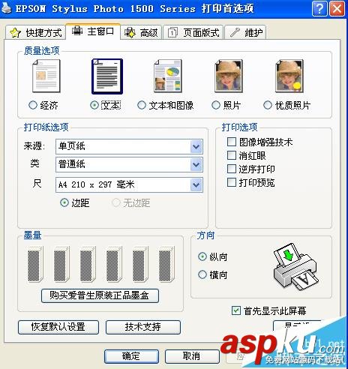
Task: Select the 经济 quality radio button
Action: click(x=33, y=105)
